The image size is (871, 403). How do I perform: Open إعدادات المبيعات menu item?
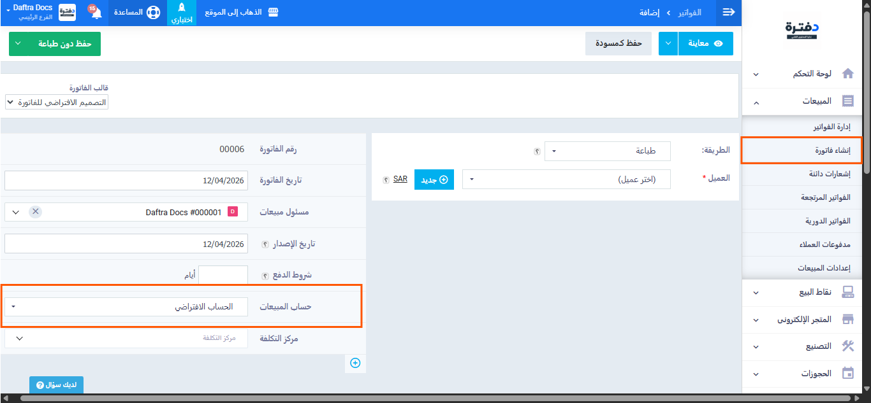(x=802, y=268)
